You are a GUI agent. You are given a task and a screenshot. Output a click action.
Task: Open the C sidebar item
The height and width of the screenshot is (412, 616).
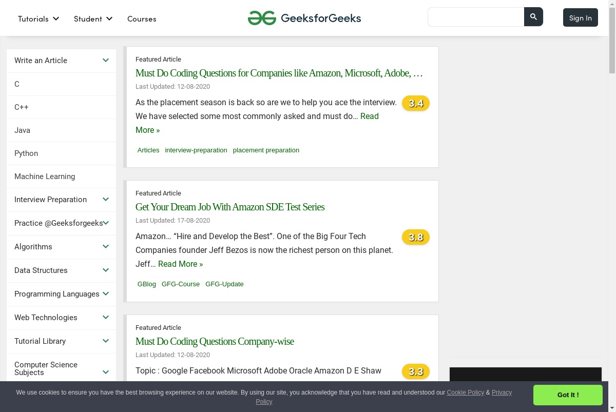[x=61, y=84]
